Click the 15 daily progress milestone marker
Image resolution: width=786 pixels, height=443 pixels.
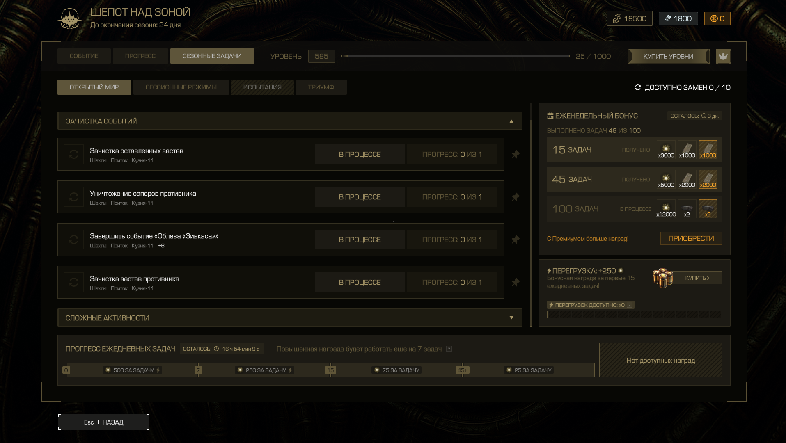(x=330, y=370)
